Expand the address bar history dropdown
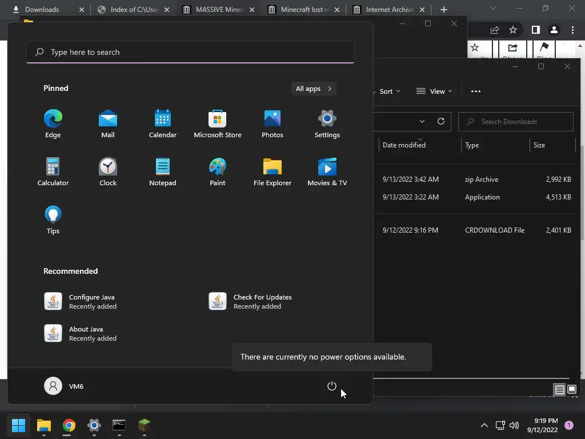 (422, 121)
